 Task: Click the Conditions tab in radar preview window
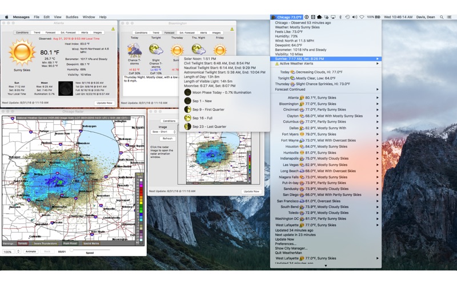coord(169,121)
